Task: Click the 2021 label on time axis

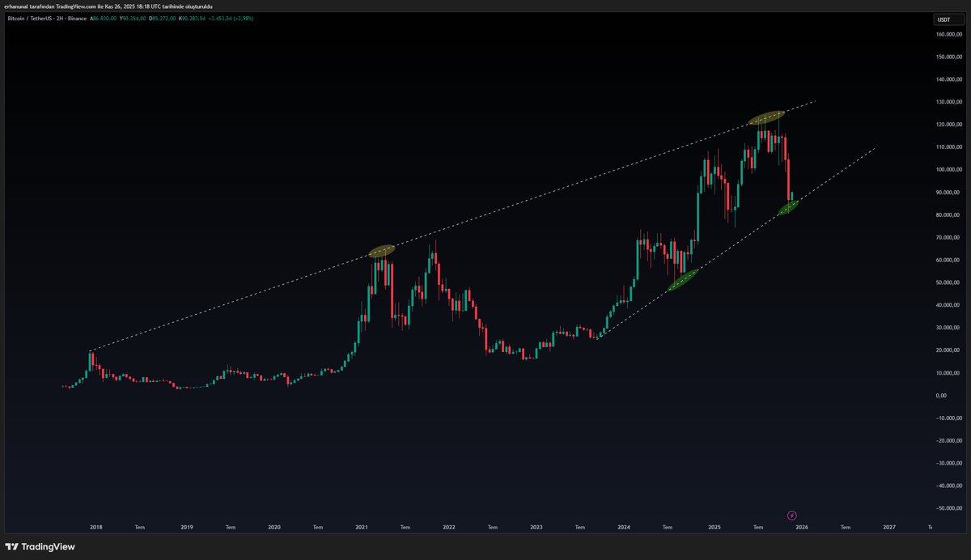Action: (362, 527)
